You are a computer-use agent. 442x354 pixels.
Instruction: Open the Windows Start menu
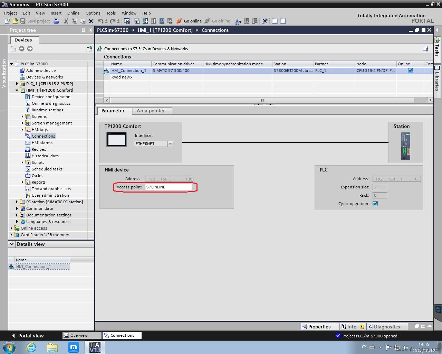(9, 347)
